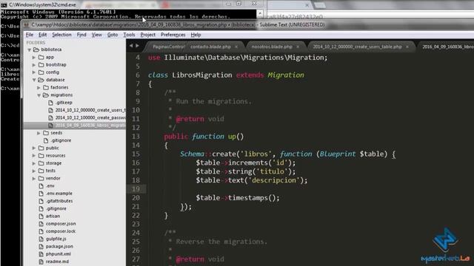The width and height of the screenshot is (474, 266).
Task: Expand the public folder arrow
Action: coord(34,148)
